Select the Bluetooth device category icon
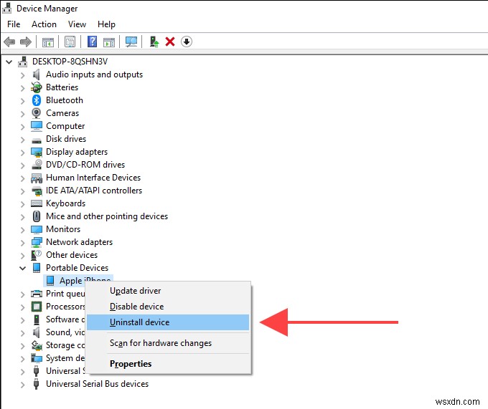488x409 pixels. tap(37, 100)
